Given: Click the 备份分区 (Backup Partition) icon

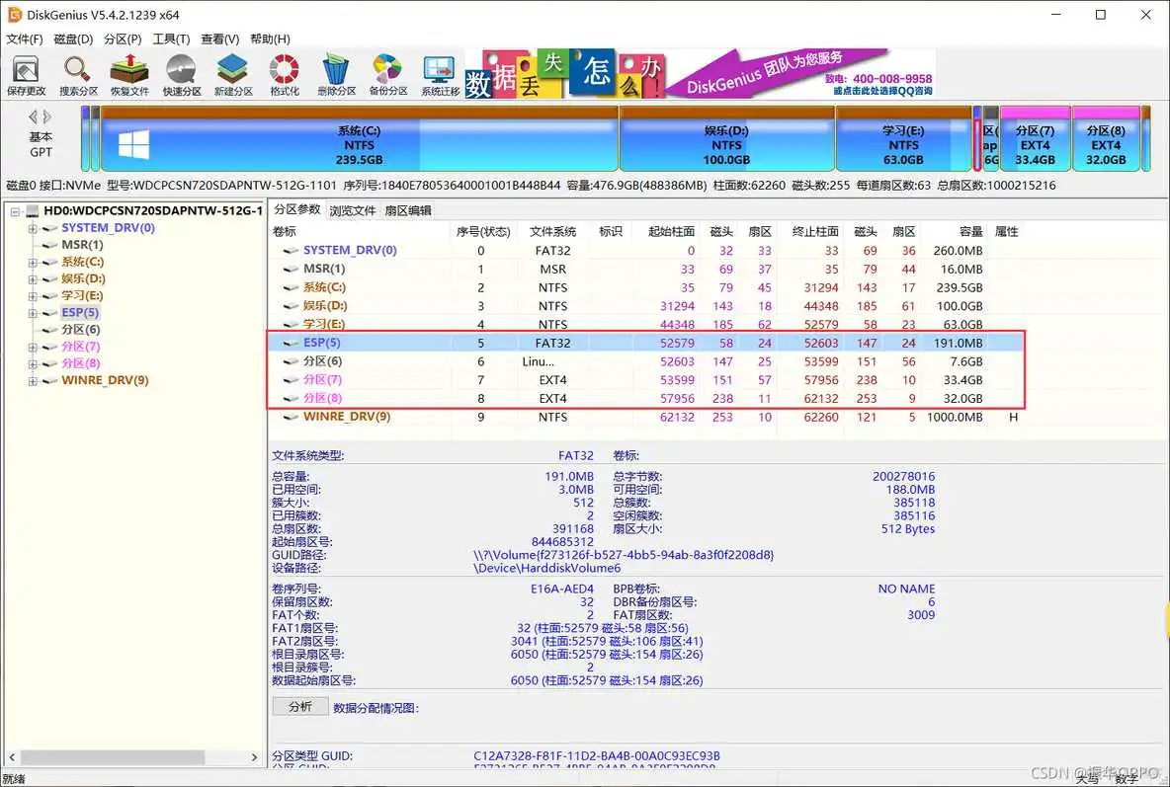Looking at the screenshot, I should point(387,73).
